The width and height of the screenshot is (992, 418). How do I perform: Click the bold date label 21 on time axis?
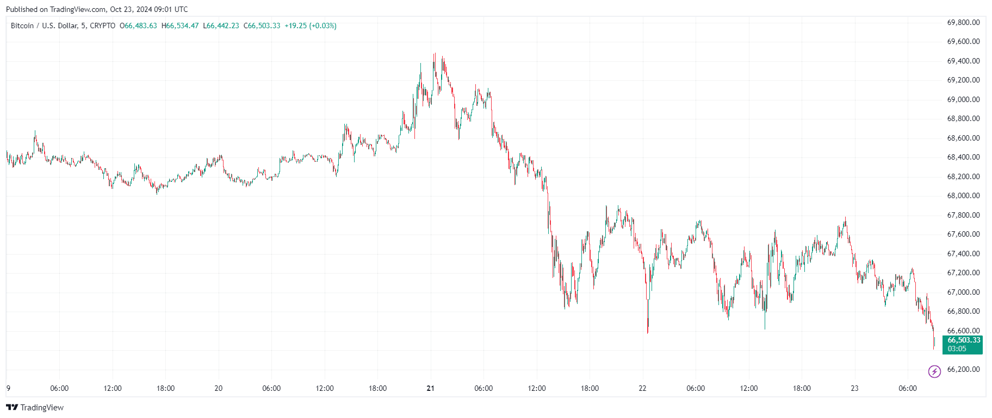pyautogui.click(x=431, y=388)
